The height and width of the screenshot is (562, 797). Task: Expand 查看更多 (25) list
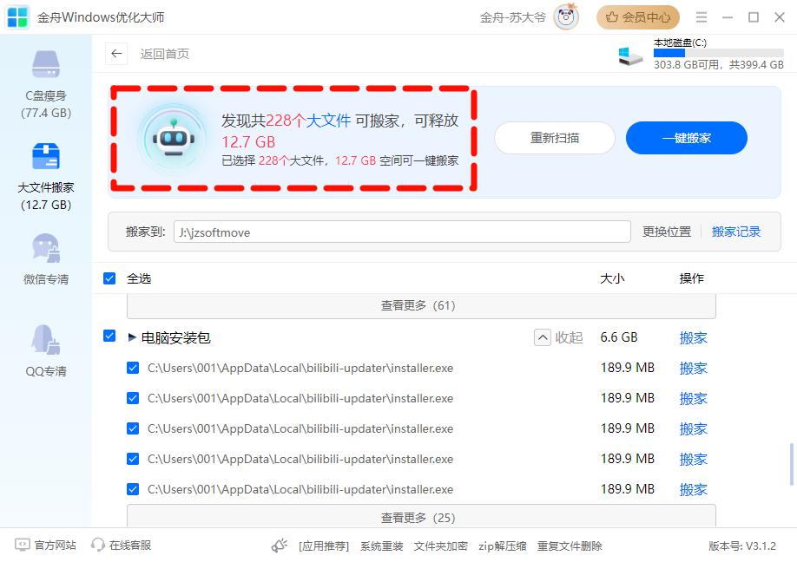click(x=421, y=518)
